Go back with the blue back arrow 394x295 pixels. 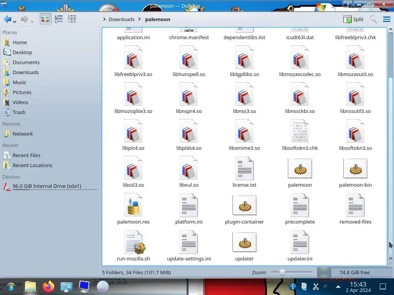tap(7, 19)
